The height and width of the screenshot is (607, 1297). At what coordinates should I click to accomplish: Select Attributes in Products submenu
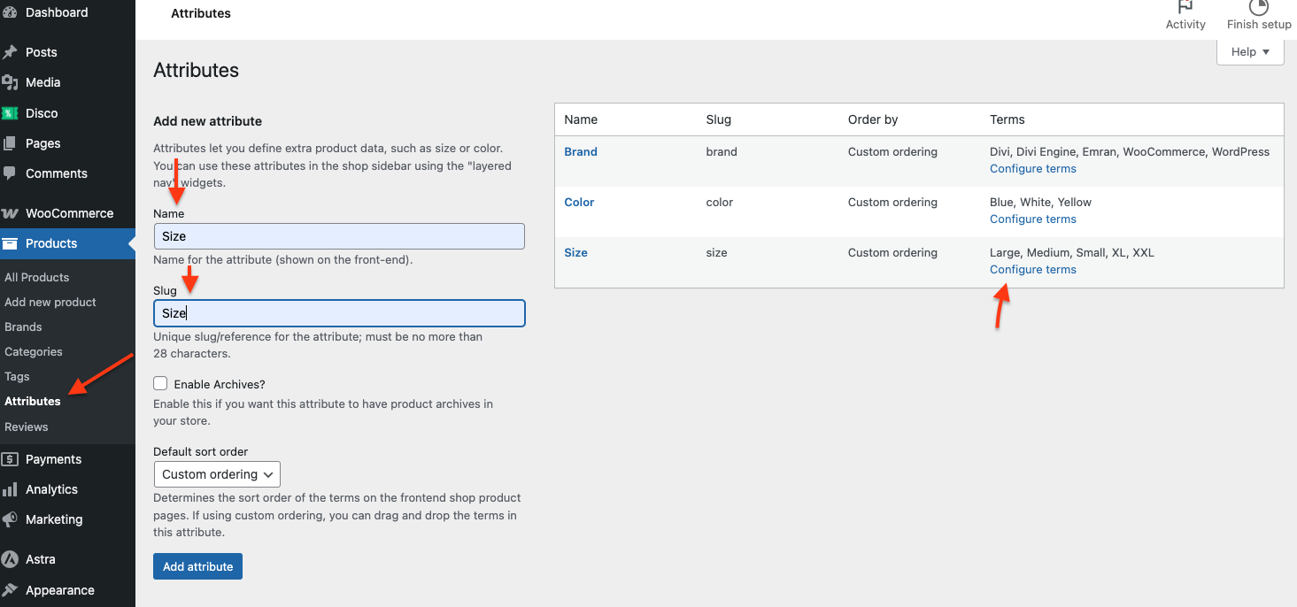[33, 401]
